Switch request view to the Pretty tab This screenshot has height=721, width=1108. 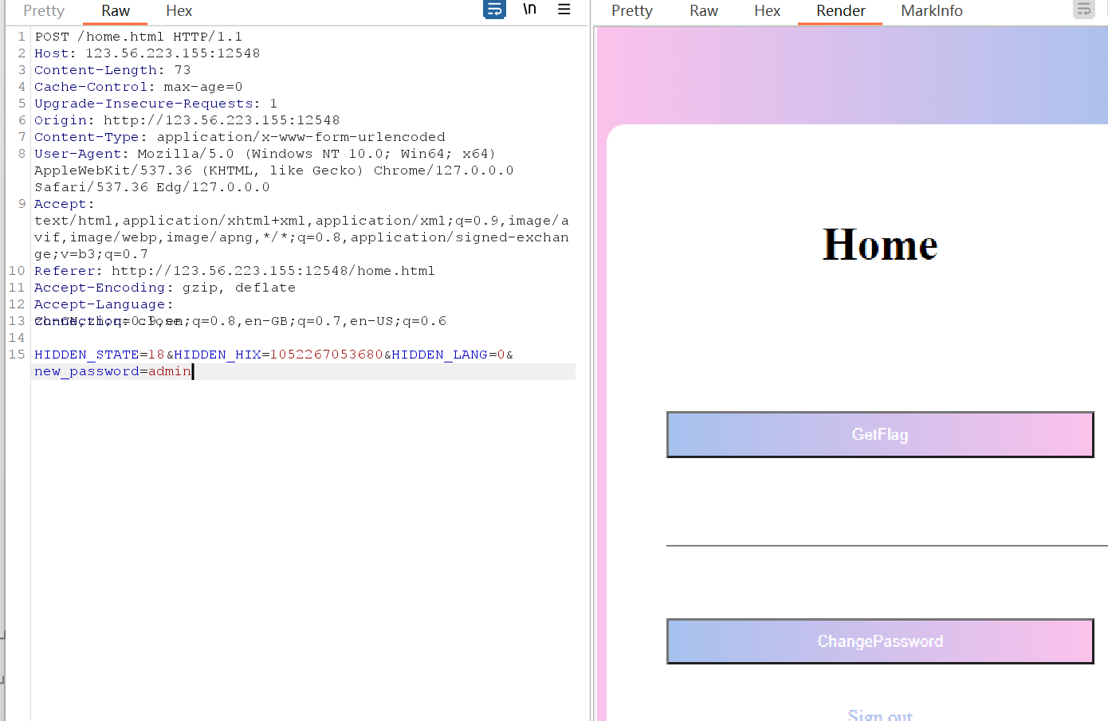tap(44, 11)
